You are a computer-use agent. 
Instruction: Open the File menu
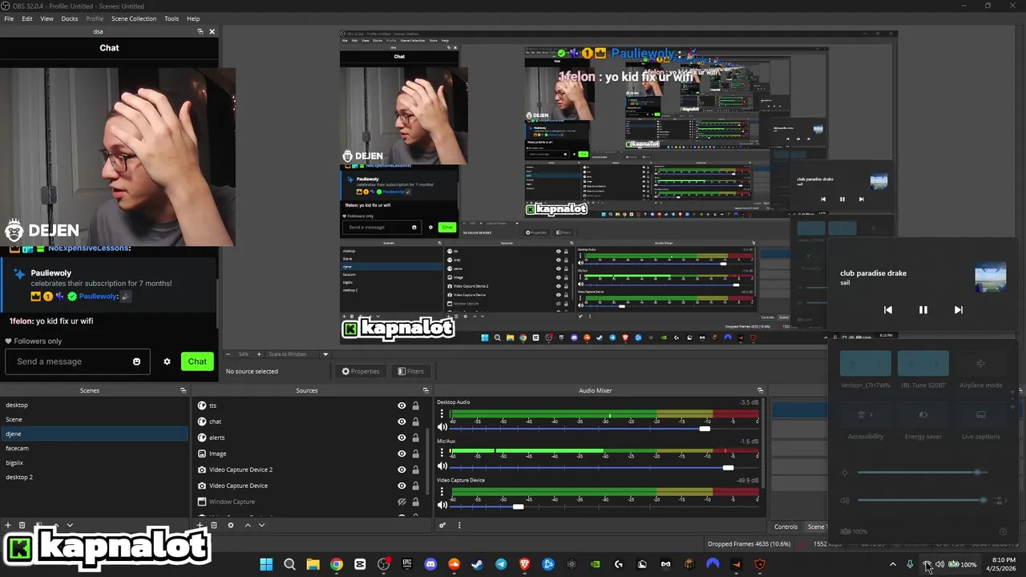click(x=9, y=18)
